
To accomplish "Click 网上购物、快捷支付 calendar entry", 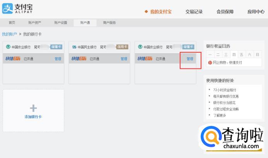I will coord(227,63).
